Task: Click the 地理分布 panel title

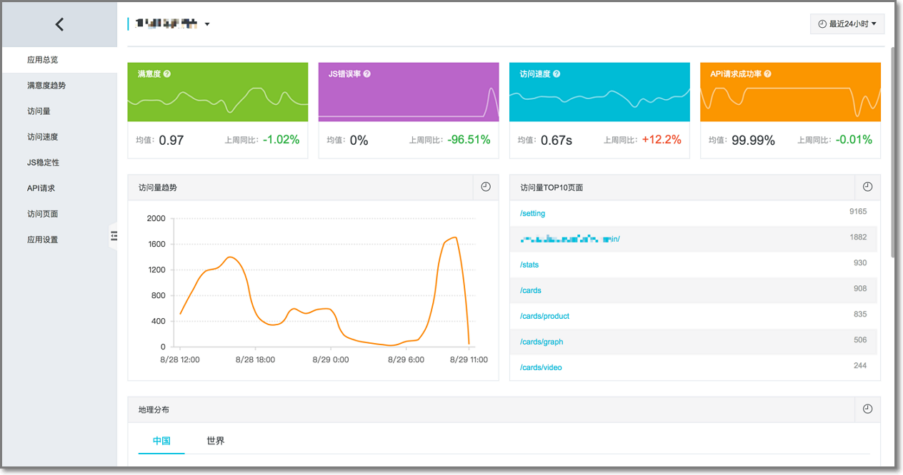Action: pyautogui.click(x=154, y=410)
